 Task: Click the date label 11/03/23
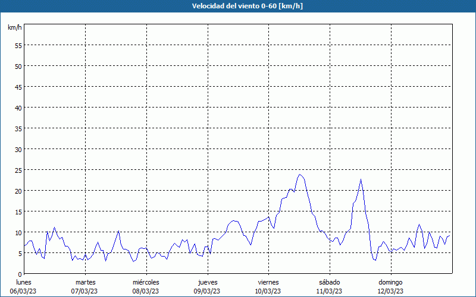tap(330, 291)
